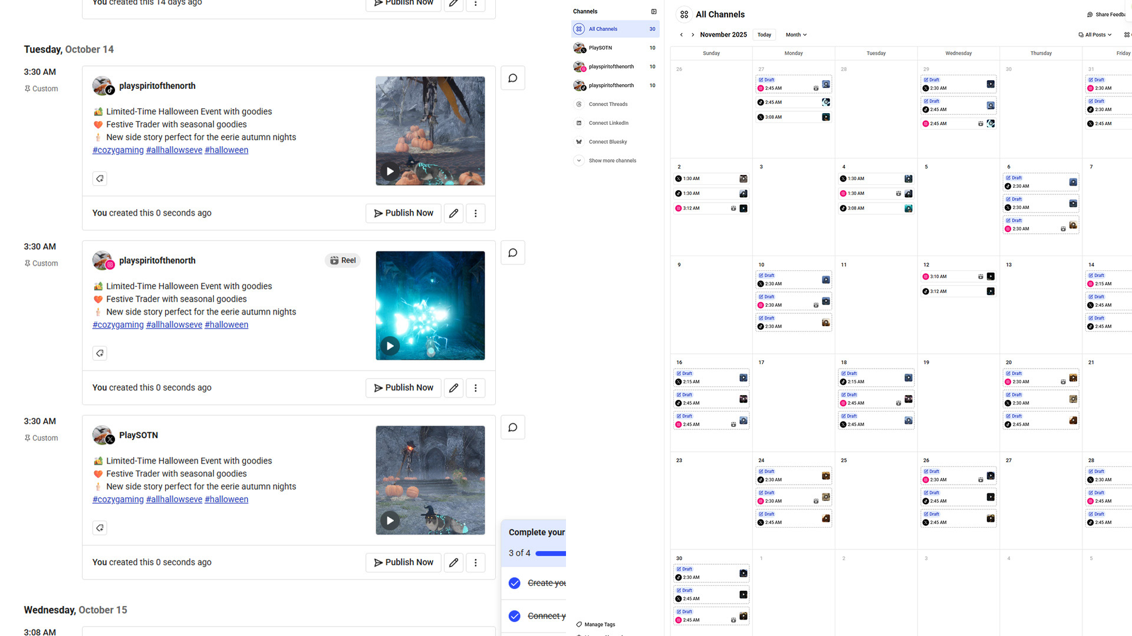Collapse the Channels sidebar panel icon

653,12
